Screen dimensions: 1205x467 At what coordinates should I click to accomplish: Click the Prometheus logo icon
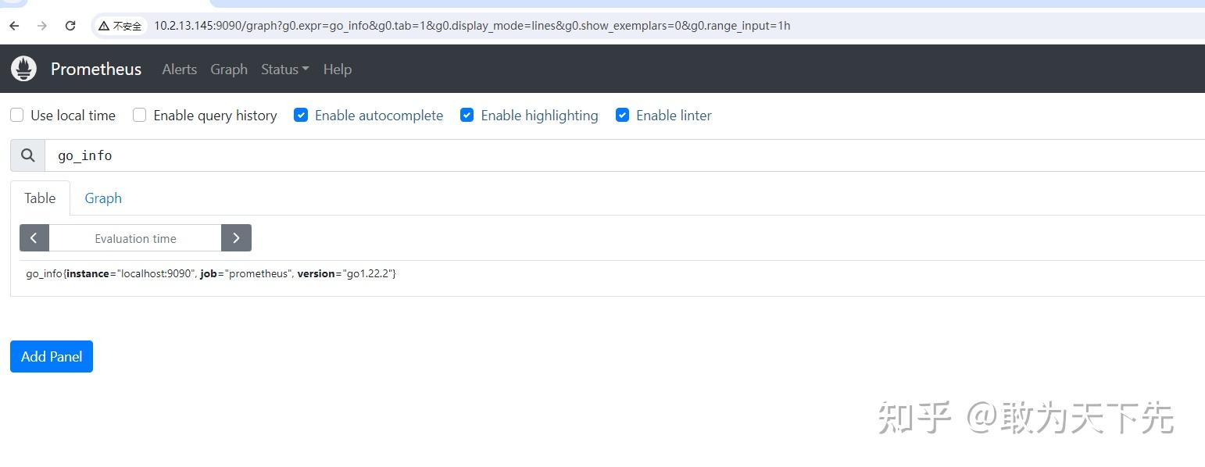[23, 69]
